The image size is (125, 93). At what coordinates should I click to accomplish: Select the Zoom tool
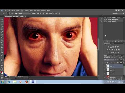tap(2, 68)
